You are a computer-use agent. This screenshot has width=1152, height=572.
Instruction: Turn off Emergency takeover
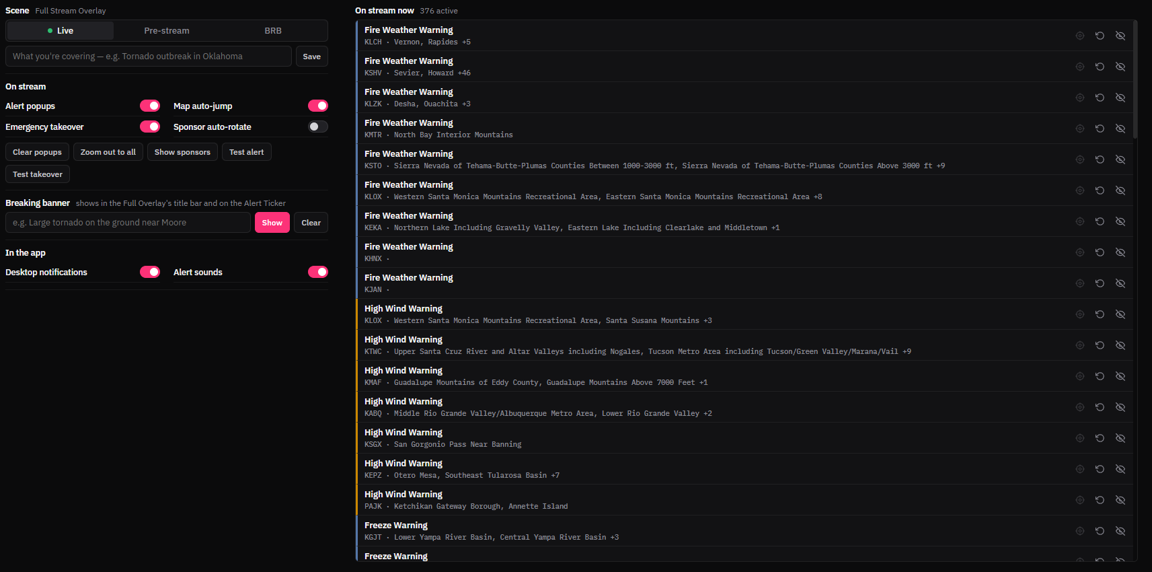pyautogui.click(x=150, y=127)
